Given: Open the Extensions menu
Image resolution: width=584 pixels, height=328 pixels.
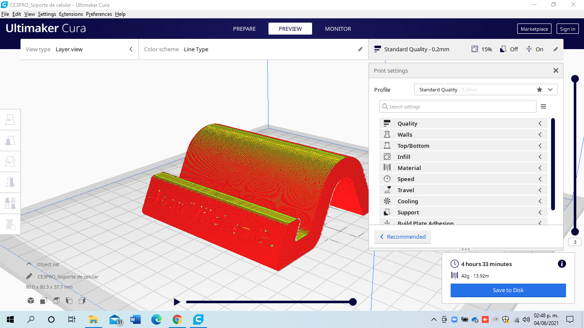Looking at the screenshot, I should [71, 14].
